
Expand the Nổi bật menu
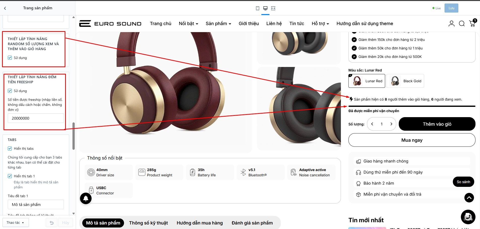pyautogui.click(x=188, y=24)
